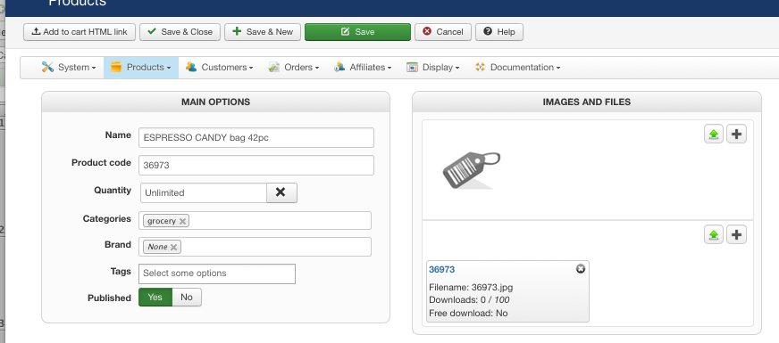
Task: Set Published to No
Action: (187, 297)
